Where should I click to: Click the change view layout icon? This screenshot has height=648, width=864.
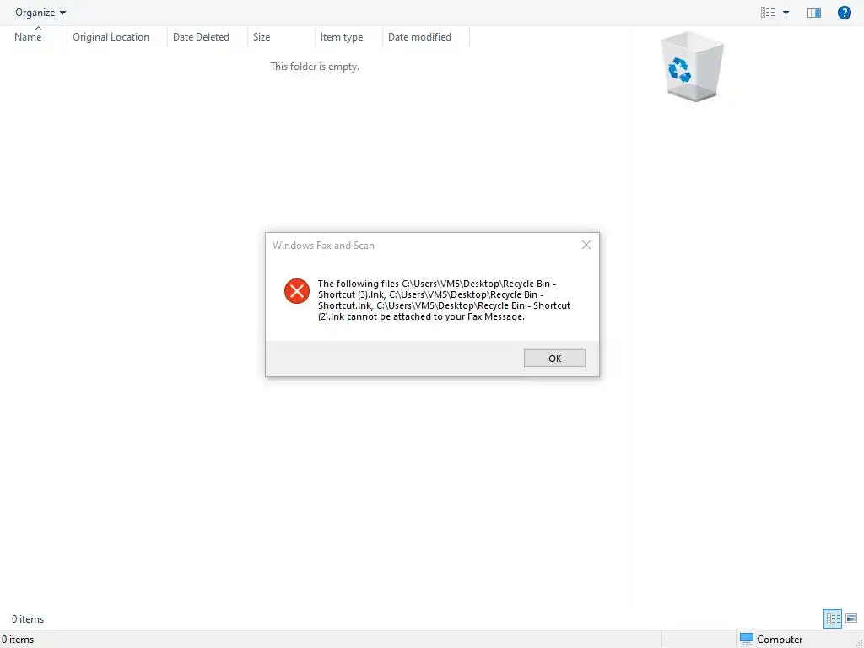(x=768, y=13)
